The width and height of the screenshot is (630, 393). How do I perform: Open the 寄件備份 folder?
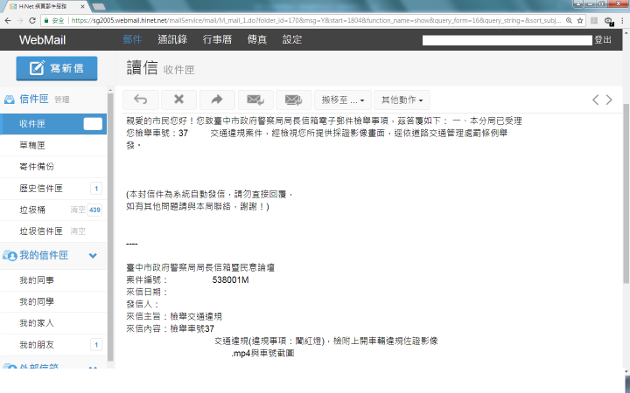[x=53, y=167]
